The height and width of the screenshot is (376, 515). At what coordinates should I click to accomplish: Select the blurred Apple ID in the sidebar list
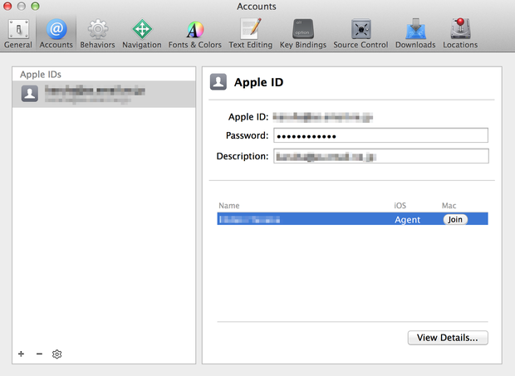click(x=104, y=94)
